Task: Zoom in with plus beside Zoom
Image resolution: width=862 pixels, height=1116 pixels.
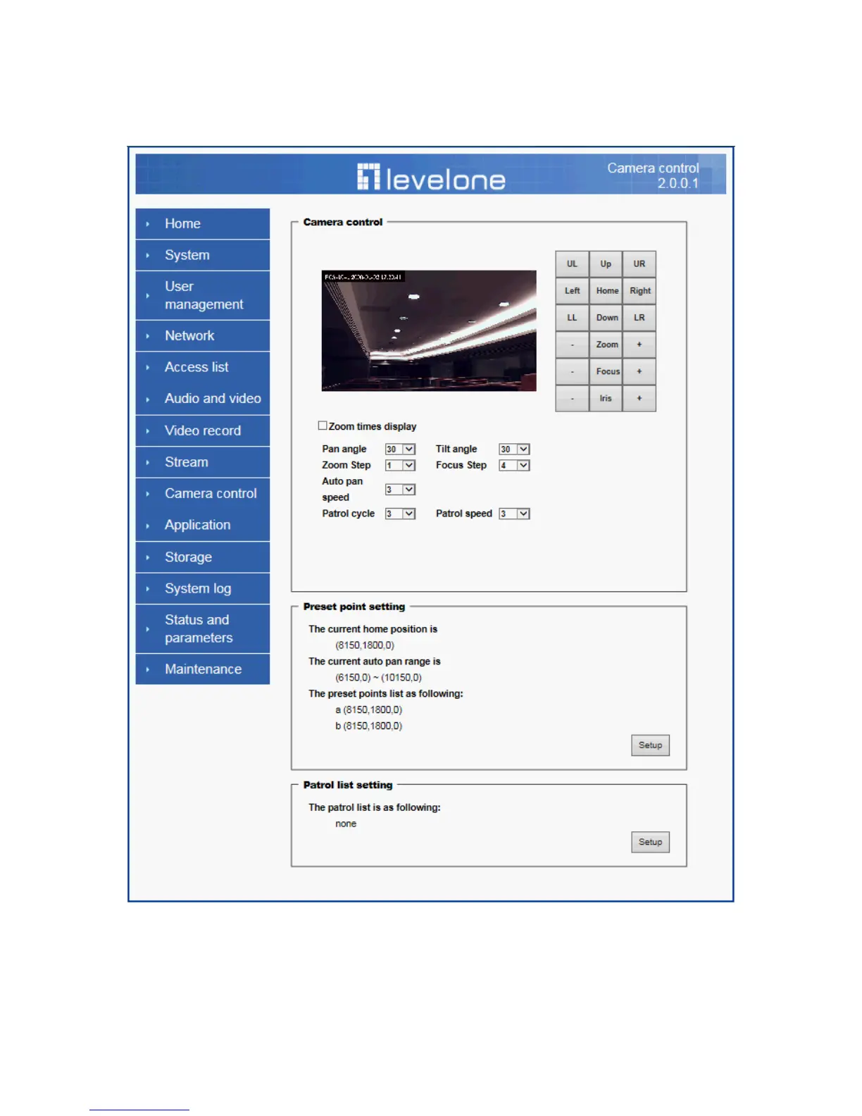Action: (x=639, y=345)
